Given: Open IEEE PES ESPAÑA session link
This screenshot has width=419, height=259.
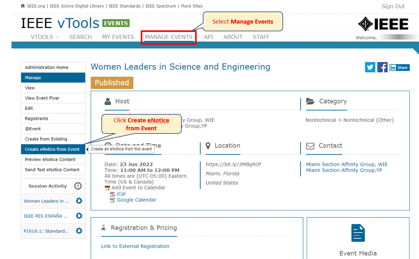Looking at the screenshot, I should pos(45,216).
